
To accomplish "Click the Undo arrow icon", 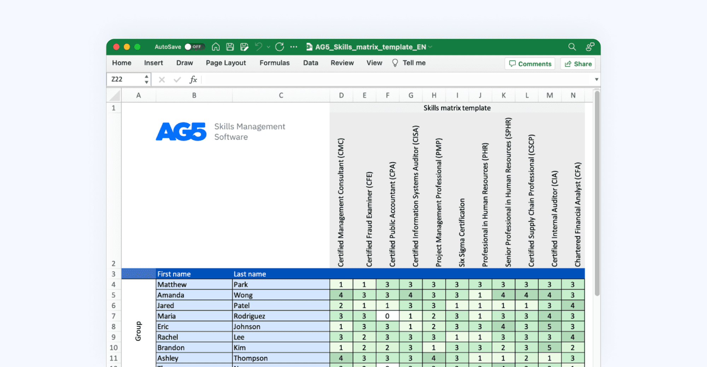I will click(259, 47).
